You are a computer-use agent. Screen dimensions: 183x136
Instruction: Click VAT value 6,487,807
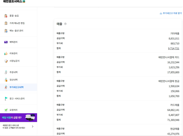174,115
